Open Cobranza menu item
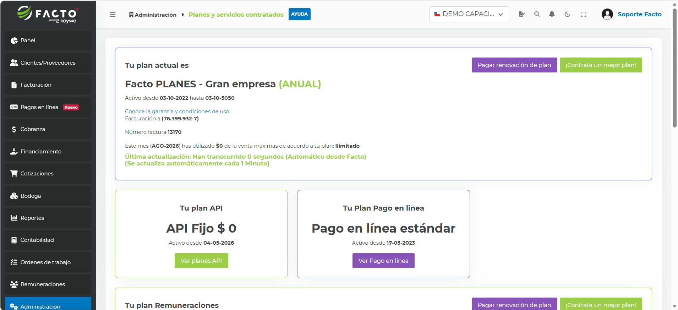Image resolution: width=678 pixels, height=310 pixels. coord(48,129)
